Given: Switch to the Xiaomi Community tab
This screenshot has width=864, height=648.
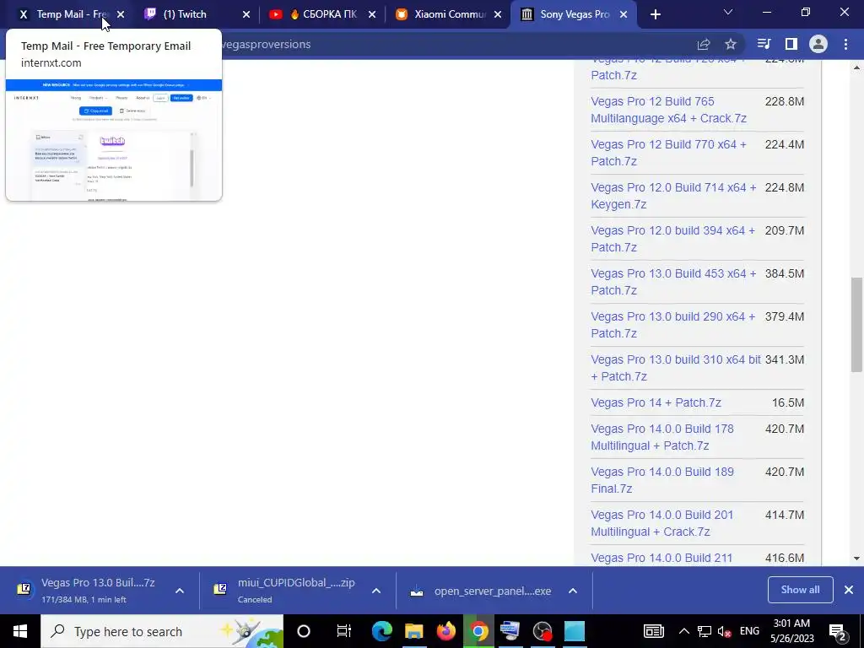Looking at the screenshot, I should [450, 14].
